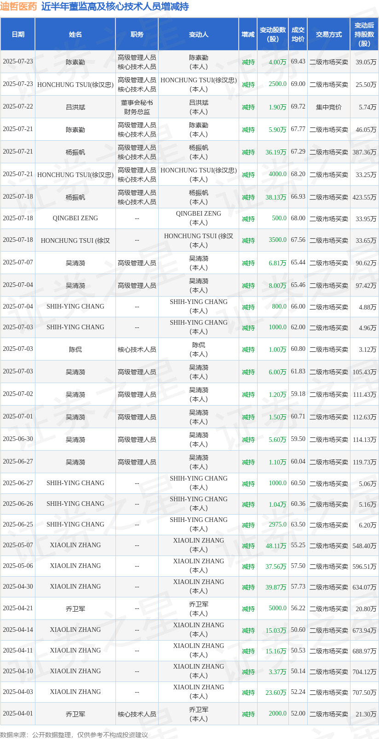Screen dimensions: 379x739
Task: Click the post-change holding 25.50万
Action: [366, 85]
